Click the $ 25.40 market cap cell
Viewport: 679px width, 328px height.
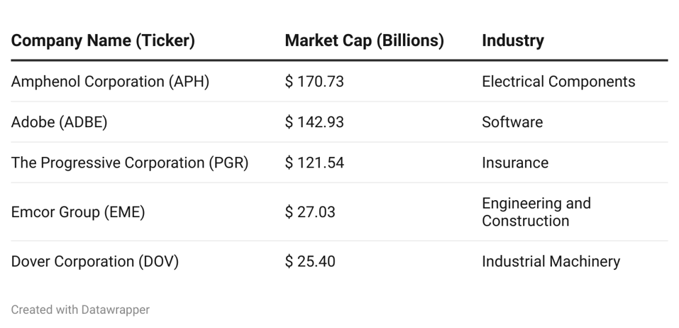[x=310, y=261]
